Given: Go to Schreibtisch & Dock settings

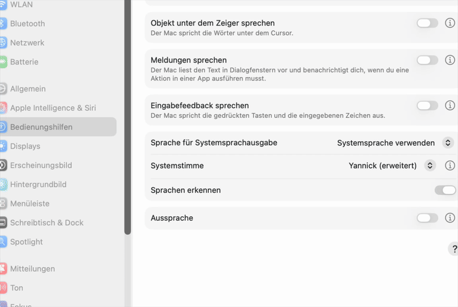Looking at the screenshot, I should coord(47,223).
